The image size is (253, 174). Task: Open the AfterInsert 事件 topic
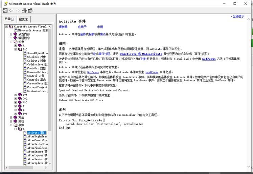click(x=37, y=152)
